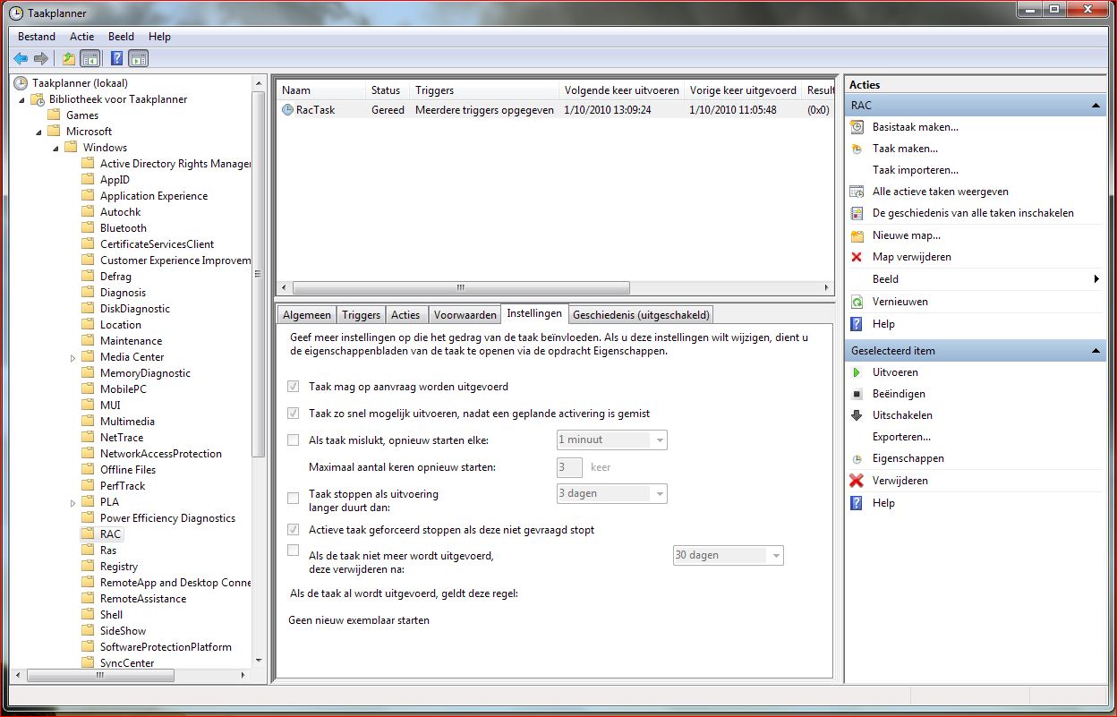Click the red Map verwijderen icon

coord(857,257)
